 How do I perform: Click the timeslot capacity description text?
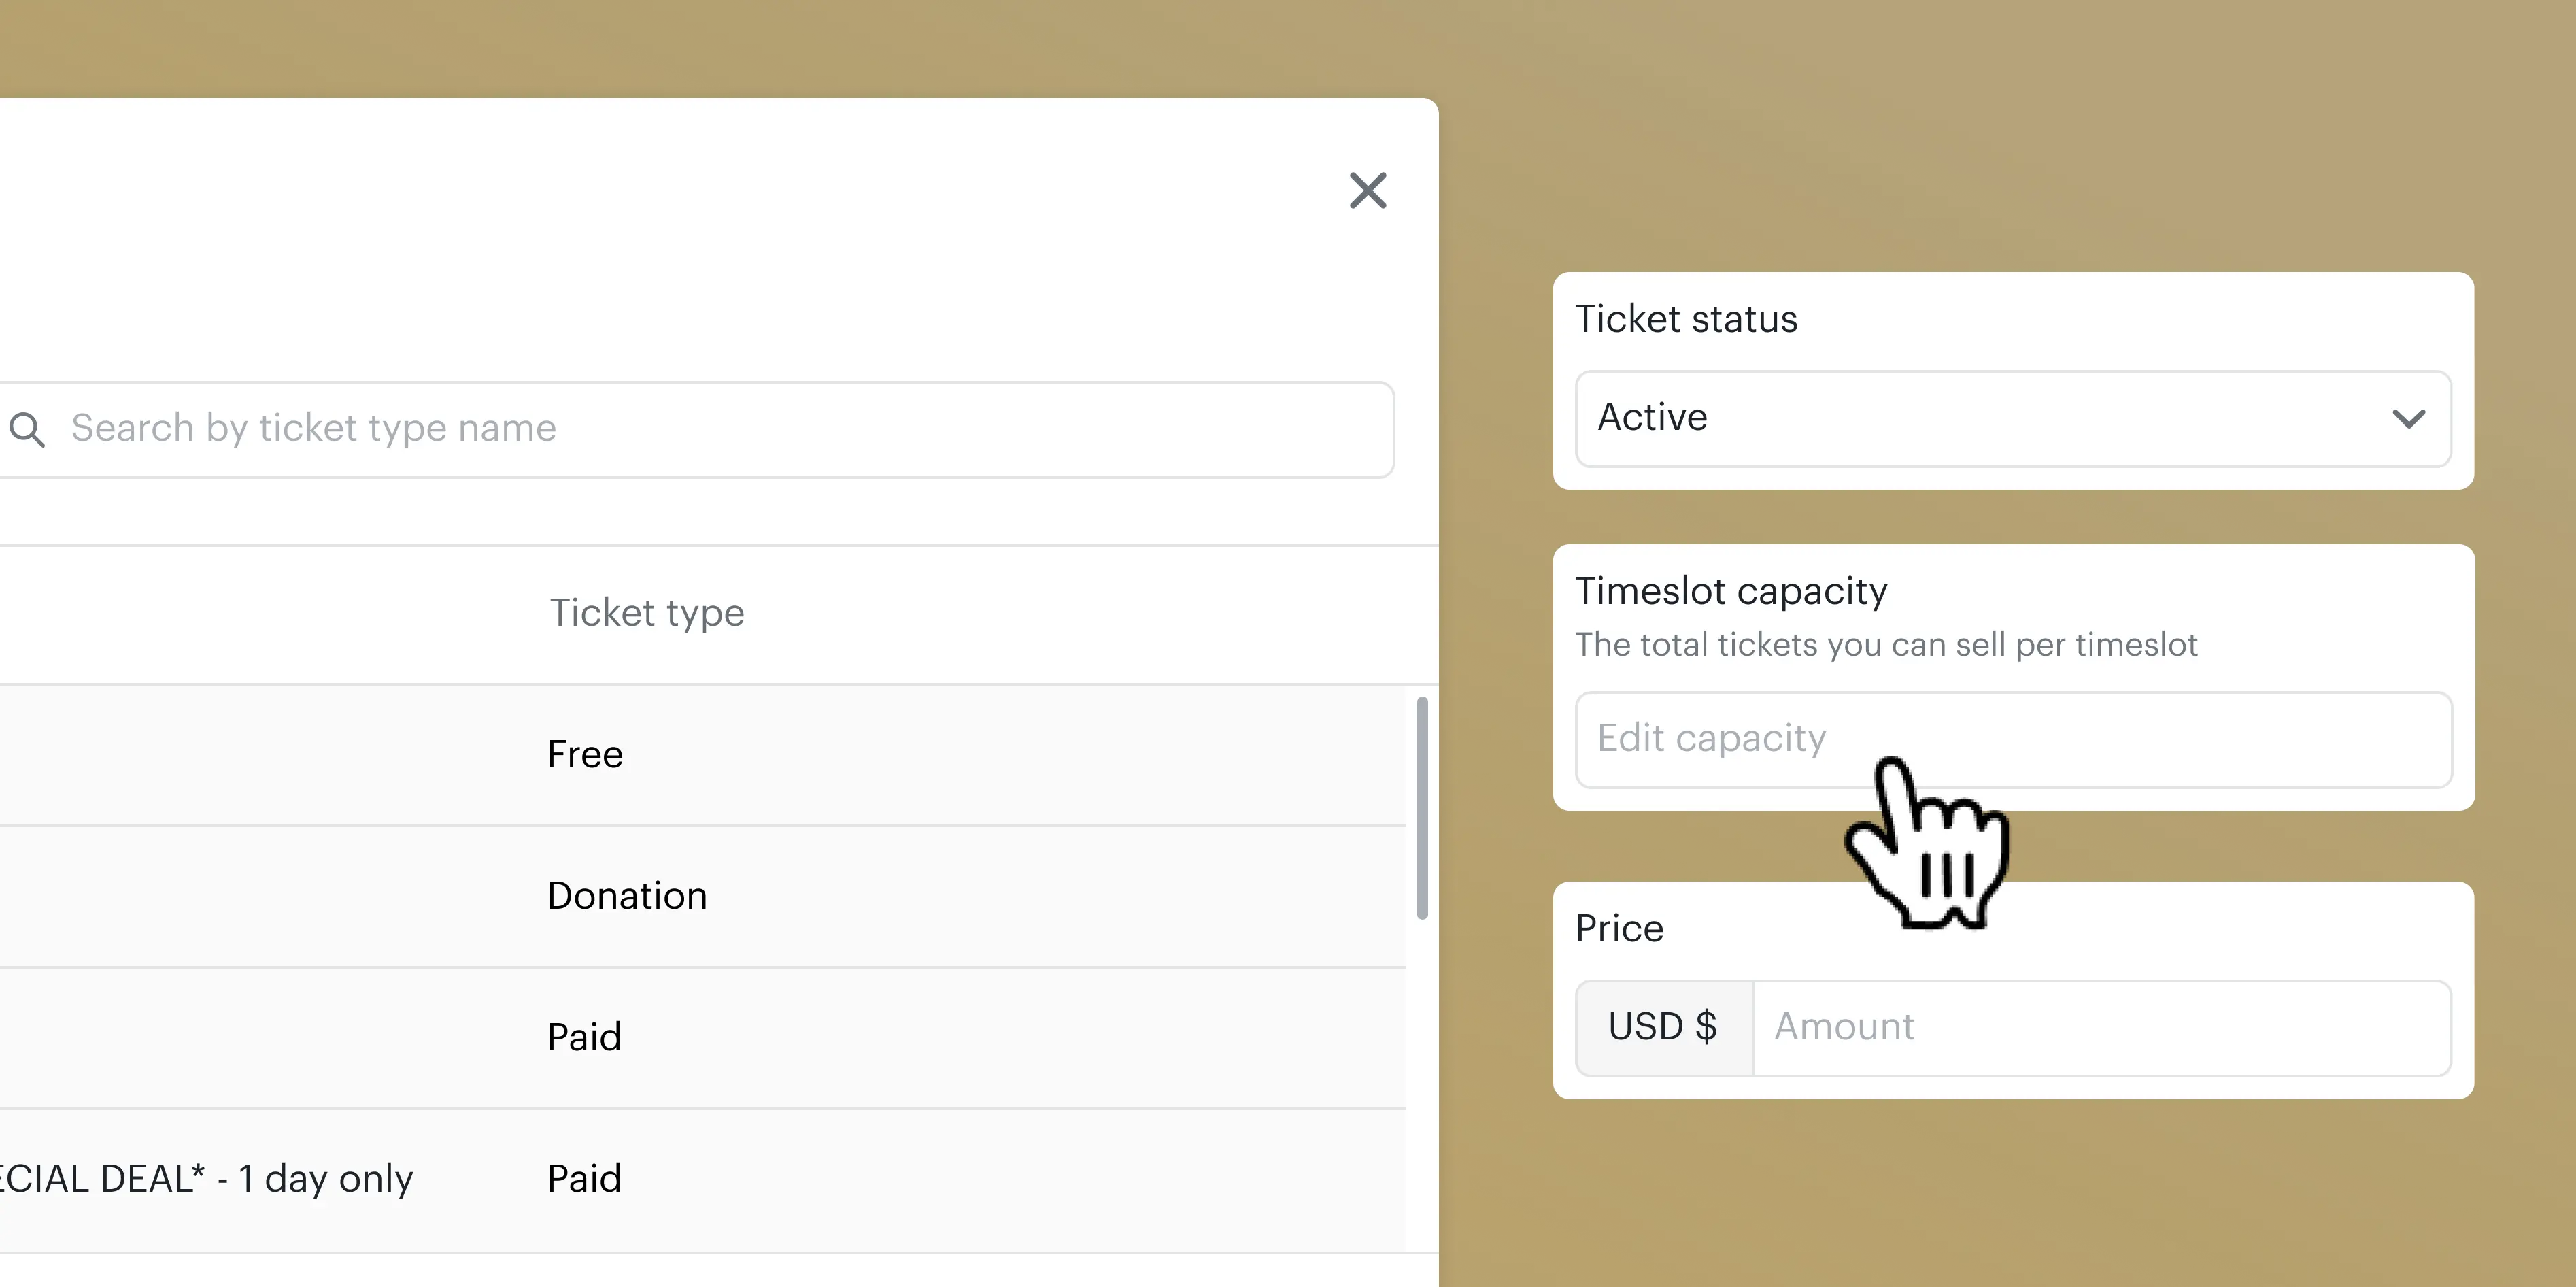(x=1886, y=645)
